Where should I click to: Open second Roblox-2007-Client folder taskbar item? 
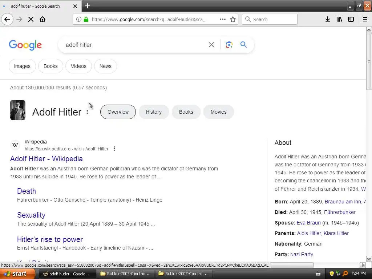click(x=183, y=274)
